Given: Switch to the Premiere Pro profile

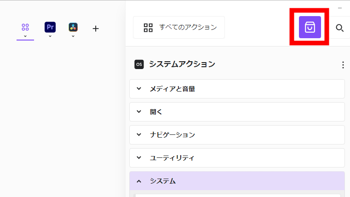Looking at the screenshot, I should click(50, 27).
